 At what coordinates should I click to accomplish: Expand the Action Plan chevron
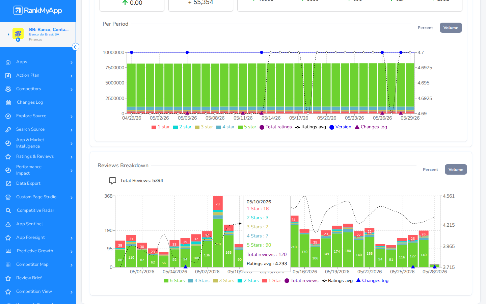72,76
